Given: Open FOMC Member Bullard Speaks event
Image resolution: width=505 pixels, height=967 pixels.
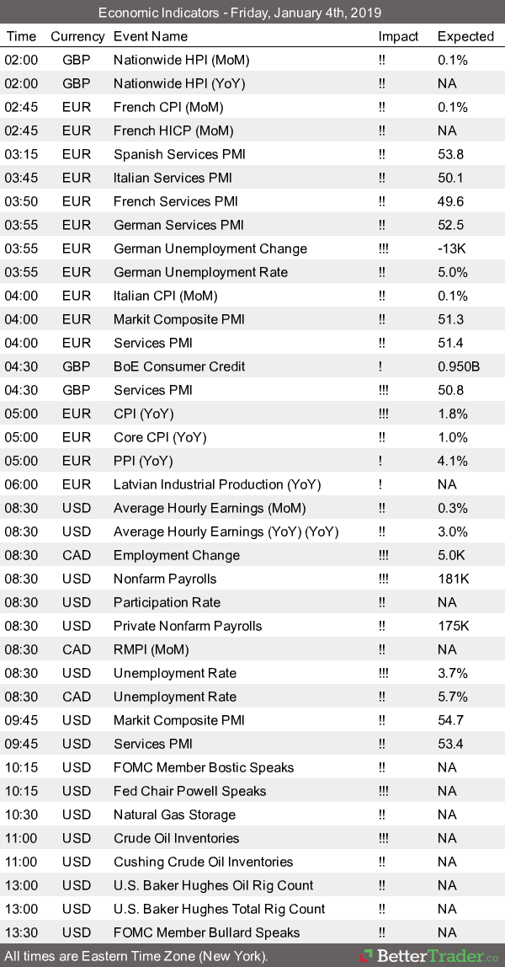Looking at the screenshot, I should click(x=206, y=932).
